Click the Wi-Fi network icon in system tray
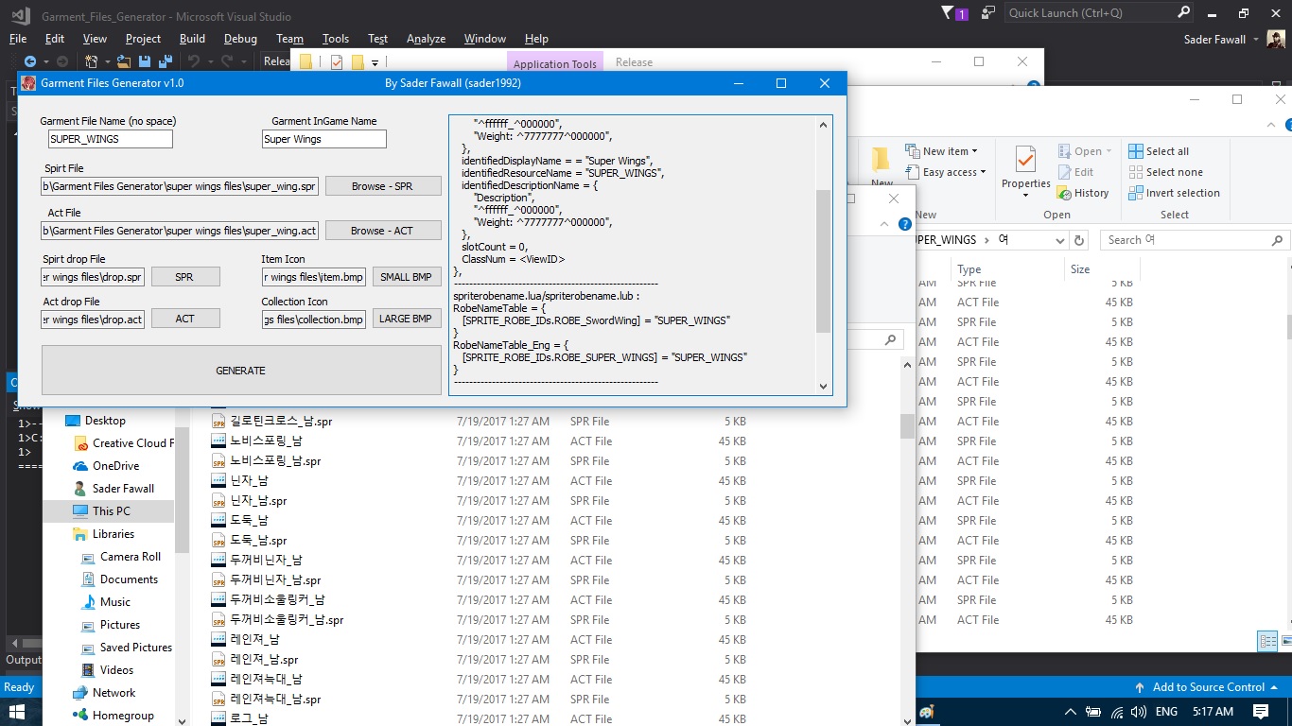Image resolution: width=1292 pixels, height=726 pixels. point(1117,712)
